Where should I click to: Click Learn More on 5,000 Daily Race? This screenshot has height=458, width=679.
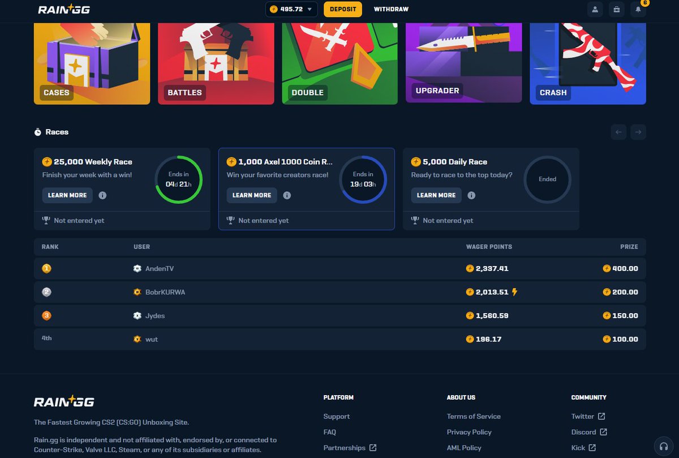point(436,195)
